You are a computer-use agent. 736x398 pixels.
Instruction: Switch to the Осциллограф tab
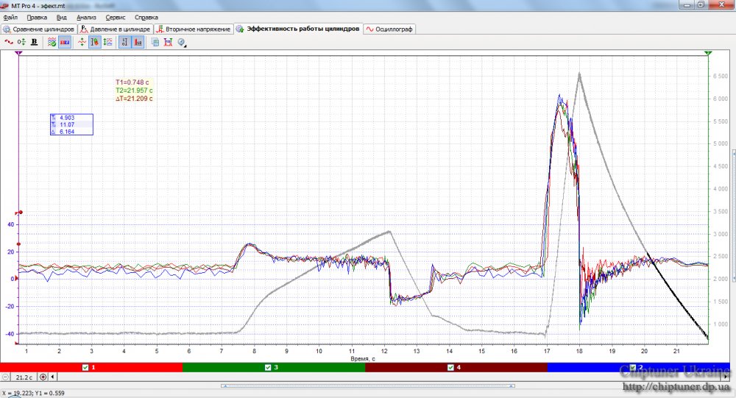389,29
